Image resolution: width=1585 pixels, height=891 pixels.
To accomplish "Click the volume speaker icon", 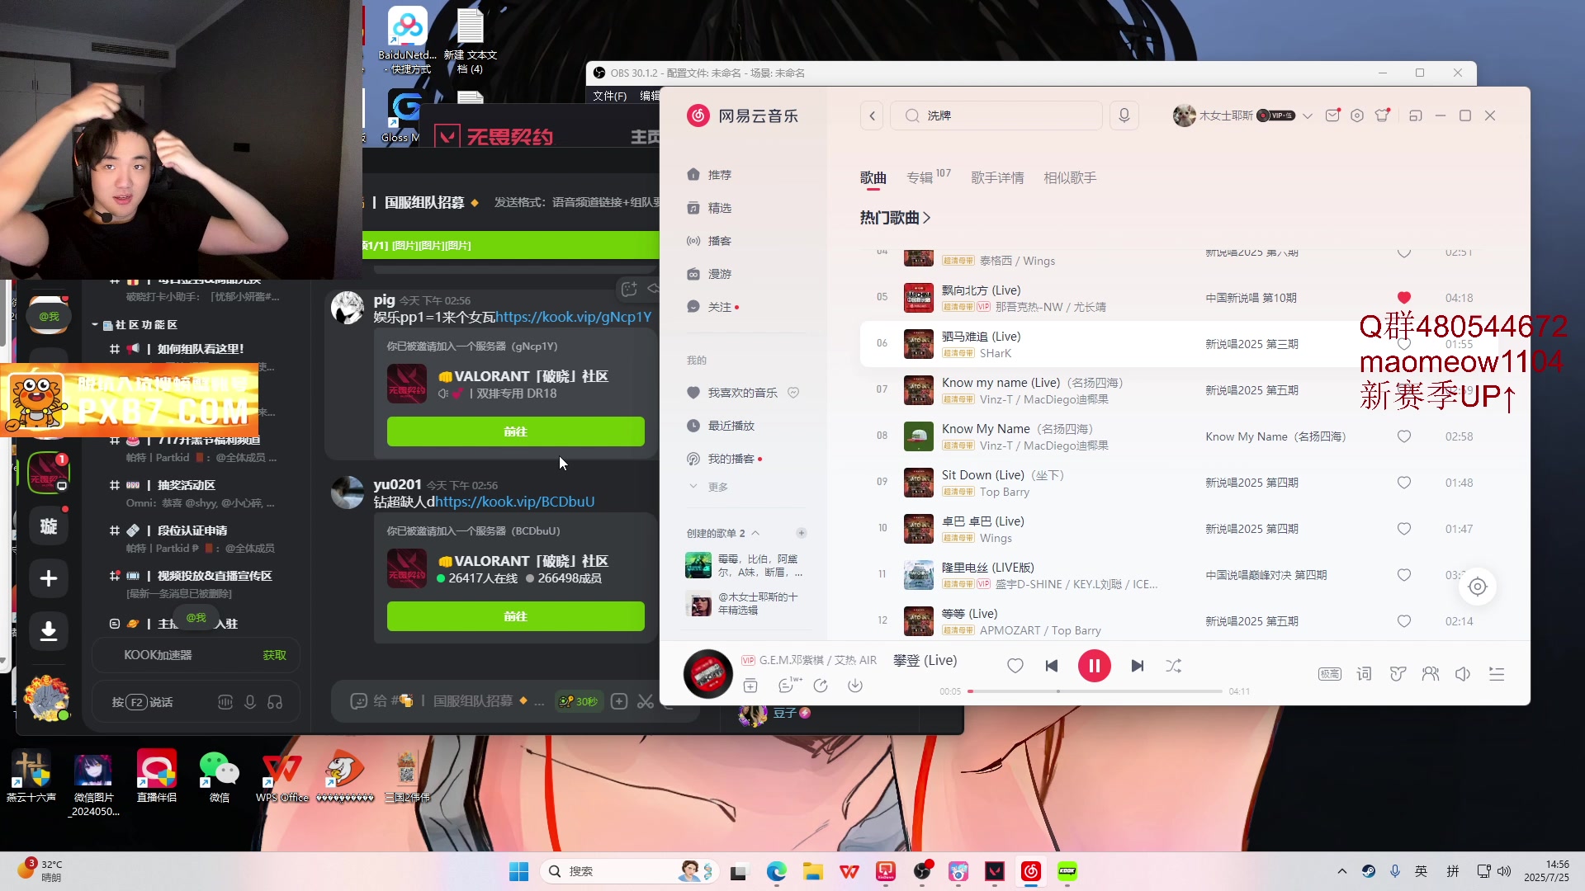I will 1463,674.
